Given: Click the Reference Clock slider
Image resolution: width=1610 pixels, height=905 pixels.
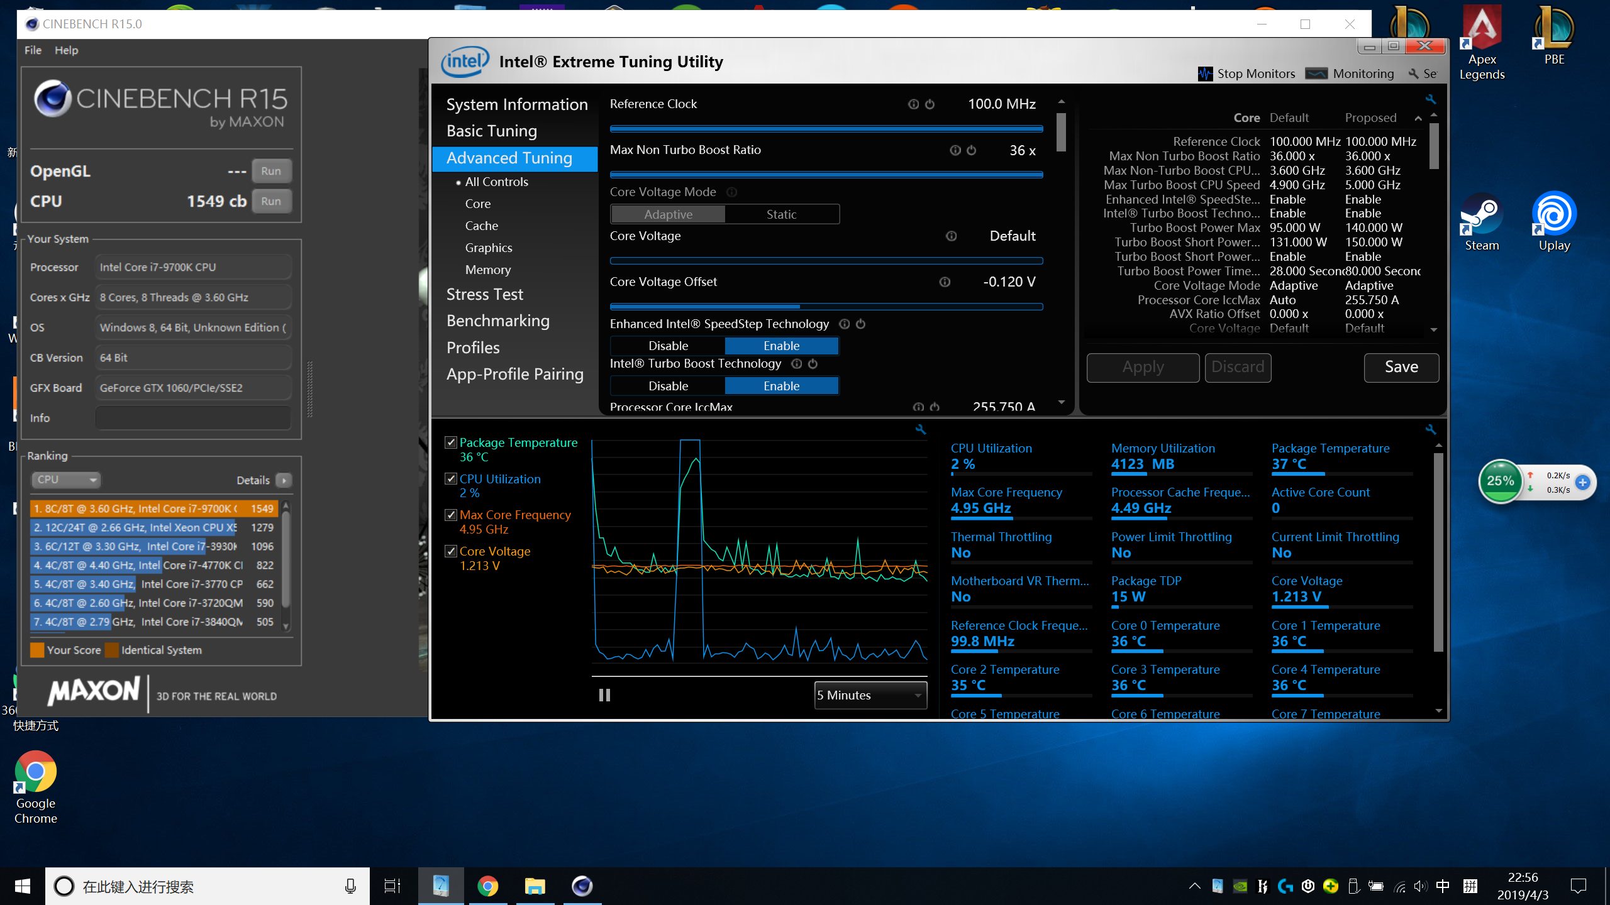Looking at the screenshot, I should [826, 129].
